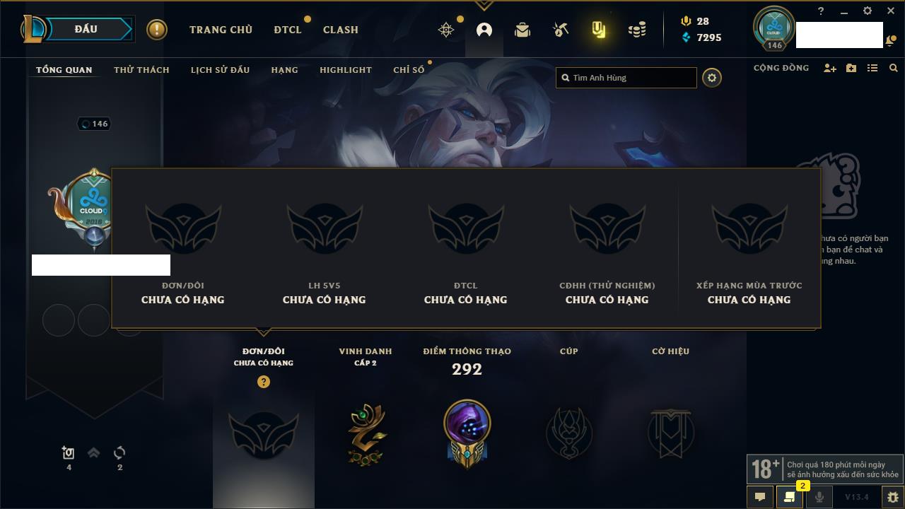Open the notifications panel with badge 2
905x509 pixels.
(790, 497)
